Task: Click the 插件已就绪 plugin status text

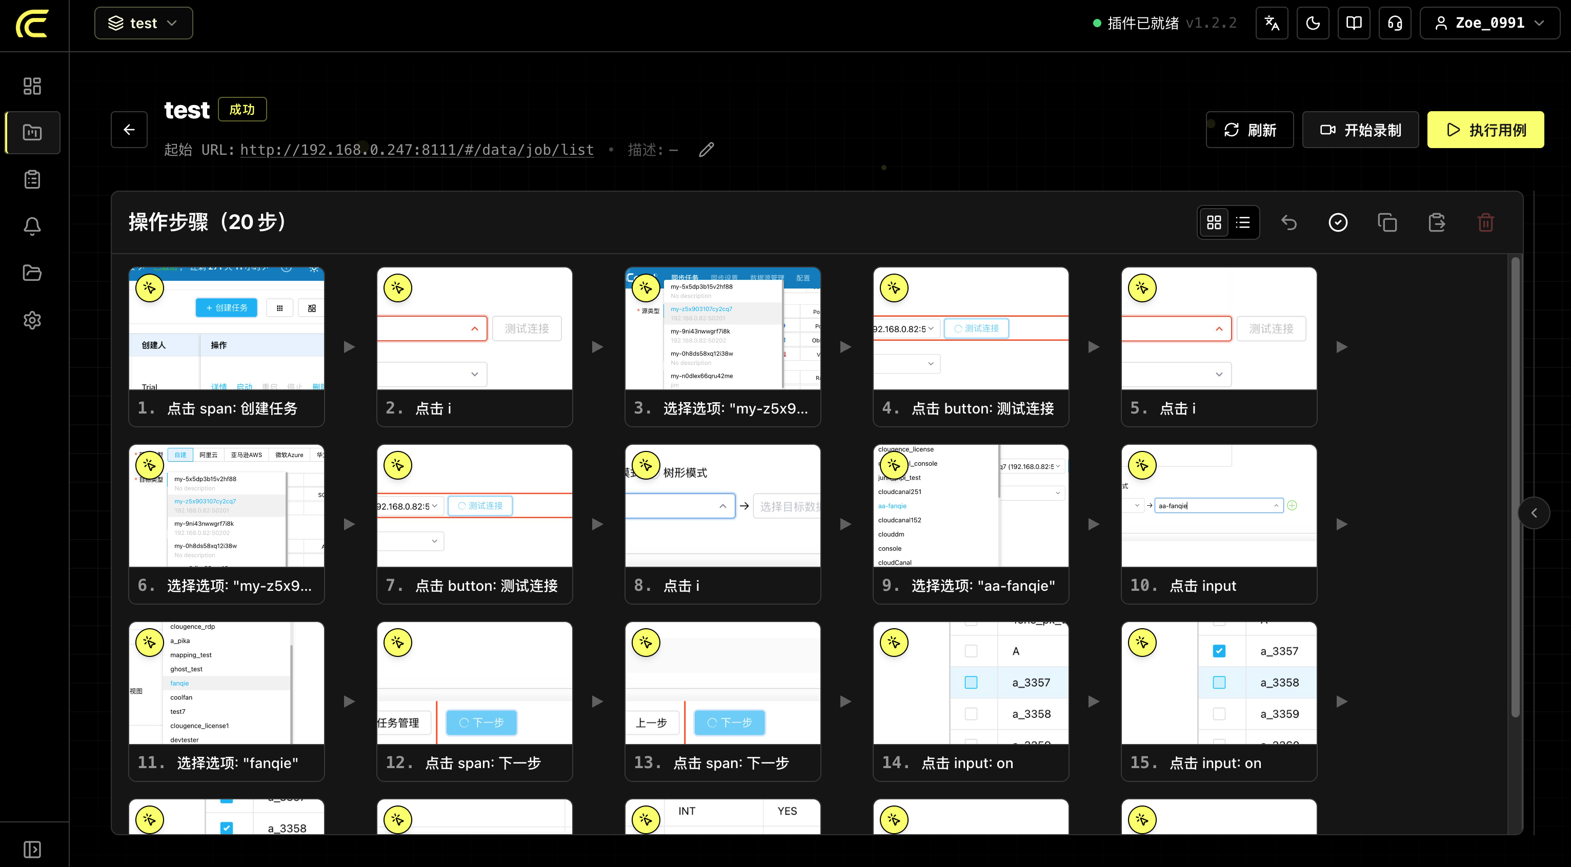Action: coord(1143,23)
